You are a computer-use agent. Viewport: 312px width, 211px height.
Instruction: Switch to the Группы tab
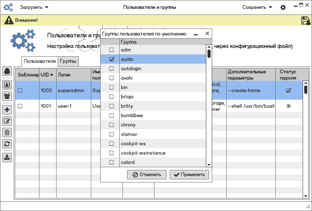tap(68, 61)
